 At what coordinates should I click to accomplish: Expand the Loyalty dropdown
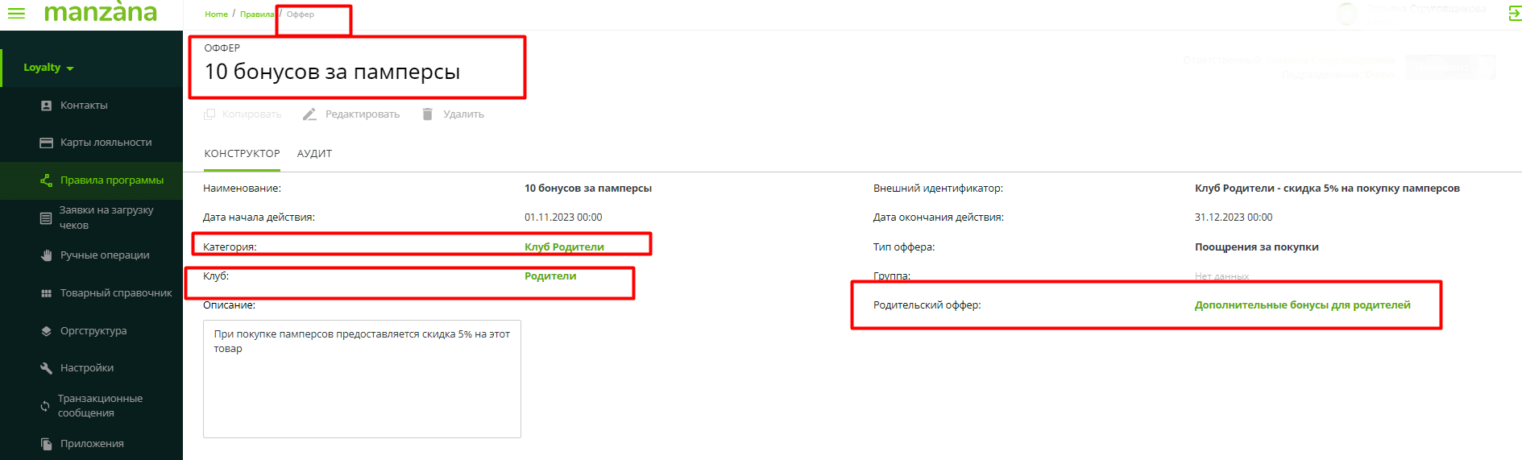pos(48,68)
